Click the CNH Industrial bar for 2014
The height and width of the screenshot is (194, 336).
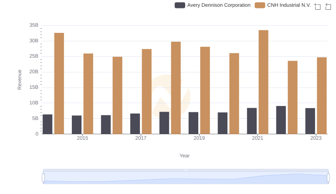click(59, 83)
